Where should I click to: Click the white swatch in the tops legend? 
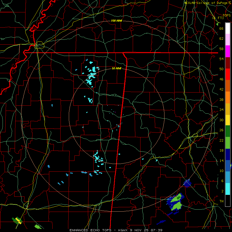tap(228, 28)
